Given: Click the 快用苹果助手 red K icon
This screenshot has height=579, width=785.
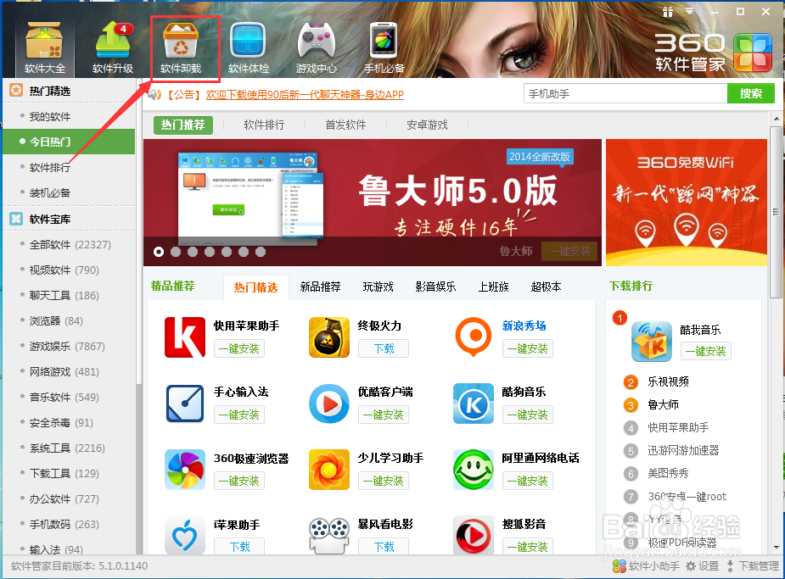Looking at the screenshot, I should (x=185, y=337).
